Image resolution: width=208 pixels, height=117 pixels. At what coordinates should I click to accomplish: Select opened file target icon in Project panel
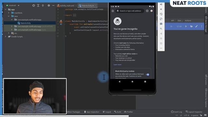pyautogui.click(x=34, y=6)
